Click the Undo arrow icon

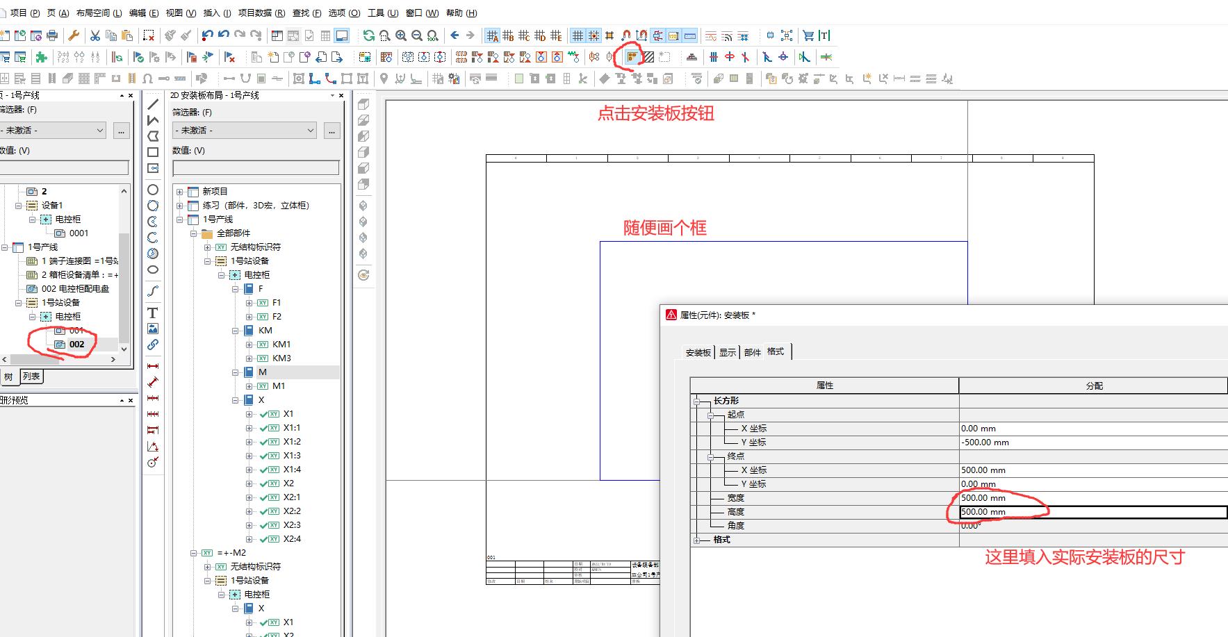pyautogui.click(x=208, y=35)
